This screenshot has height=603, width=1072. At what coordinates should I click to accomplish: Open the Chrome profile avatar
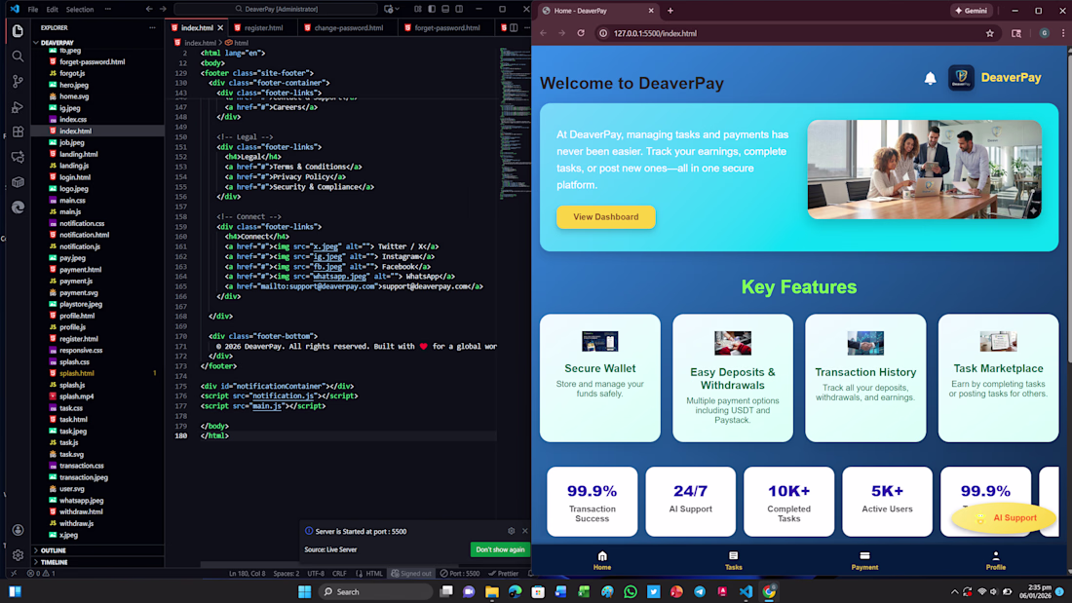[1044, 33]
